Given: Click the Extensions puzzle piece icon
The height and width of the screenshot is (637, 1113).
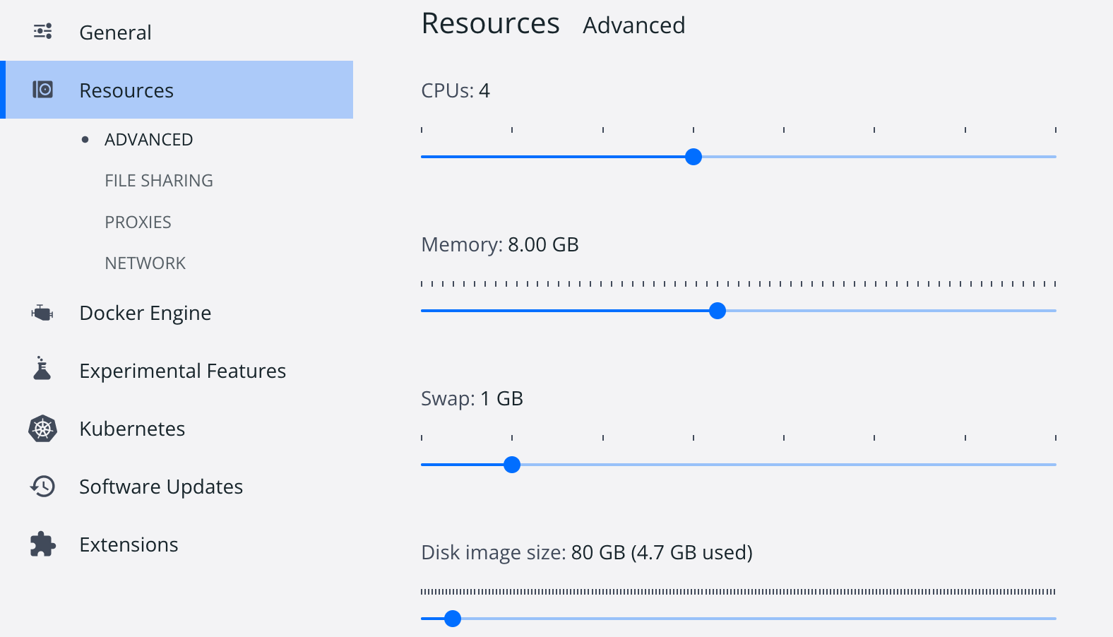Looking at the screenshot, I should coord(42,544).
